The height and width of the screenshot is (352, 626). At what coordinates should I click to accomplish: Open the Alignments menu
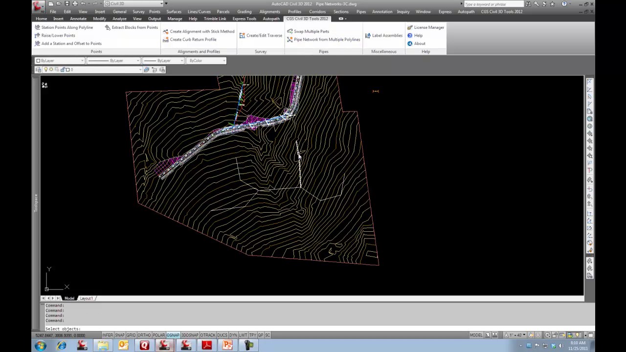point(269,12)
